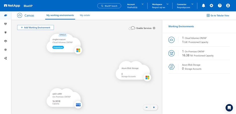
Task: Click '1 GiB Provisioned Capacity' text
Action: coord(195,42)
